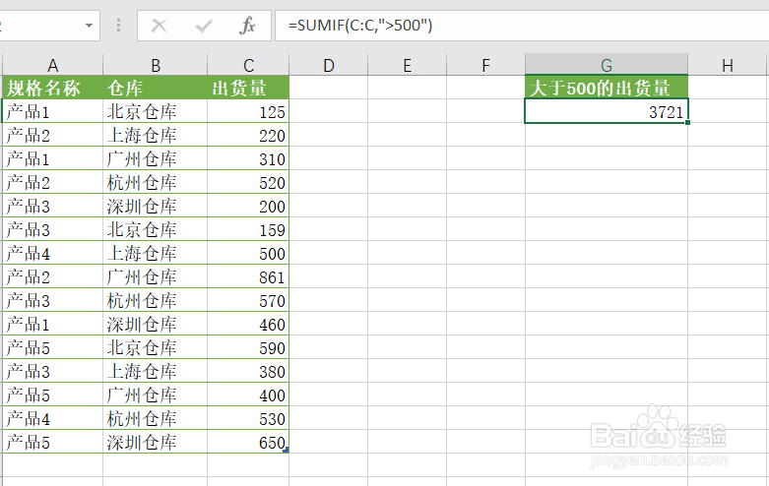Click the cell with value 400
Image resolution: width=769 pixels, height=486 pixels.
pyautogui.click(x=249, y=395)
